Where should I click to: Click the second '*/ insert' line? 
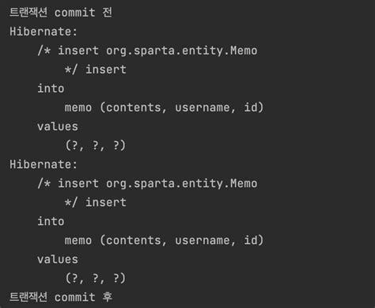coord(96,203)
